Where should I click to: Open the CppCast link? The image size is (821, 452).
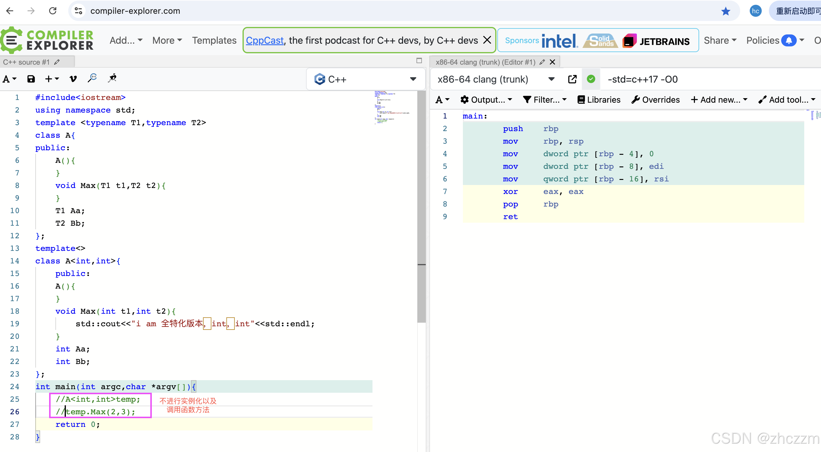tap(264, 40)
